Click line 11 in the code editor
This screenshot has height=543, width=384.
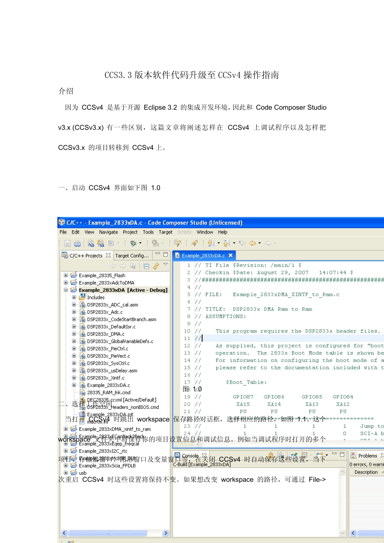289,338
